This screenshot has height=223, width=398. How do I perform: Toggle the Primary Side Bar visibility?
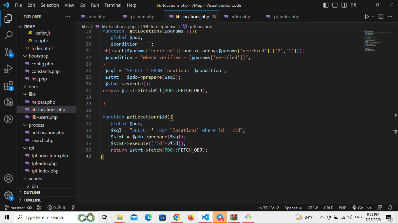[326, 5]
